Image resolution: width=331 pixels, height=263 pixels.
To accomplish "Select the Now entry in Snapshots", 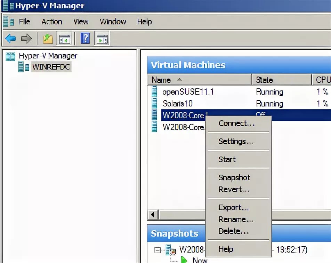I will 200,260.
